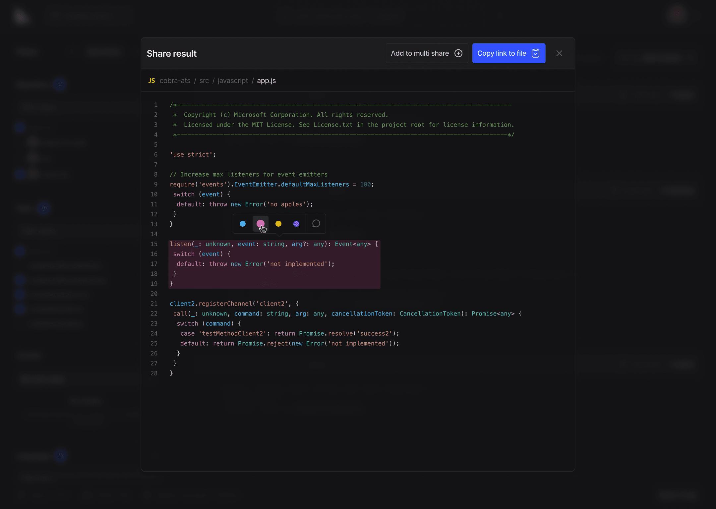The image size is (716, 509).
Task: Select the yellow highlight color
Action: [278, 224]
